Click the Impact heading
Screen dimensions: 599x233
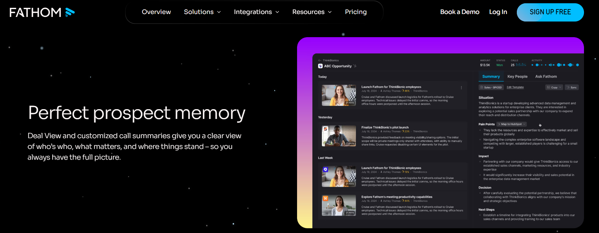coord(484,156)
